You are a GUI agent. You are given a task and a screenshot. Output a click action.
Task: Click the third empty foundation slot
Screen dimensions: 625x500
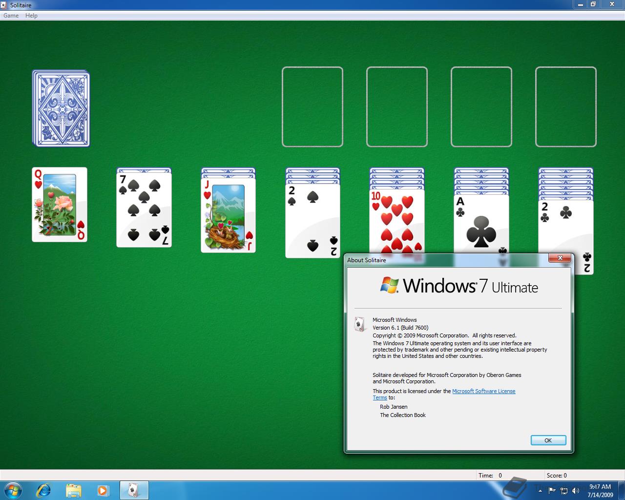coord(481,107)
